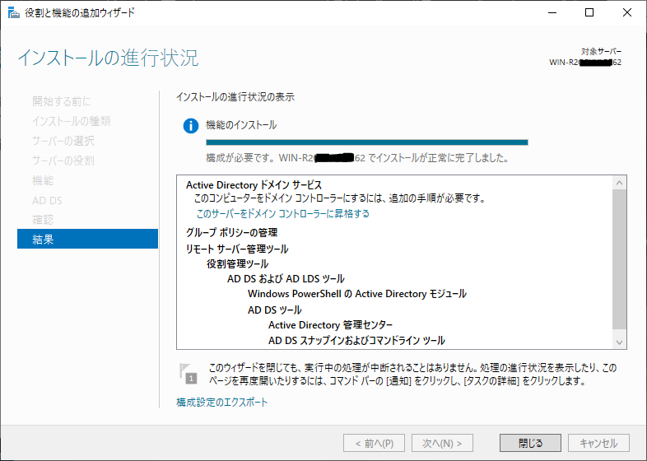
Task: Click the blue information icon beside 機能のインストール
Action: (x=191, y=125)
